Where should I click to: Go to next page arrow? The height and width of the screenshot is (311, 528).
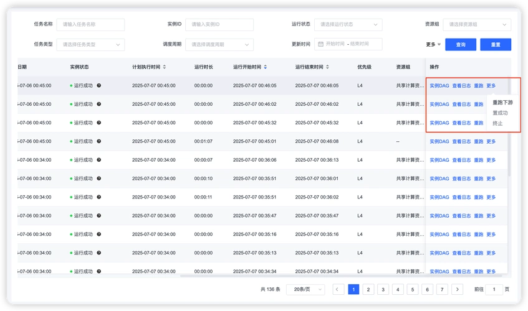click(x=457, y=289)
